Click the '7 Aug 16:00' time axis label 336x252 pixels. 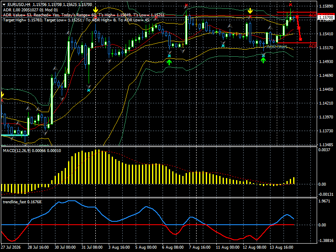click(x=200, y=247)
